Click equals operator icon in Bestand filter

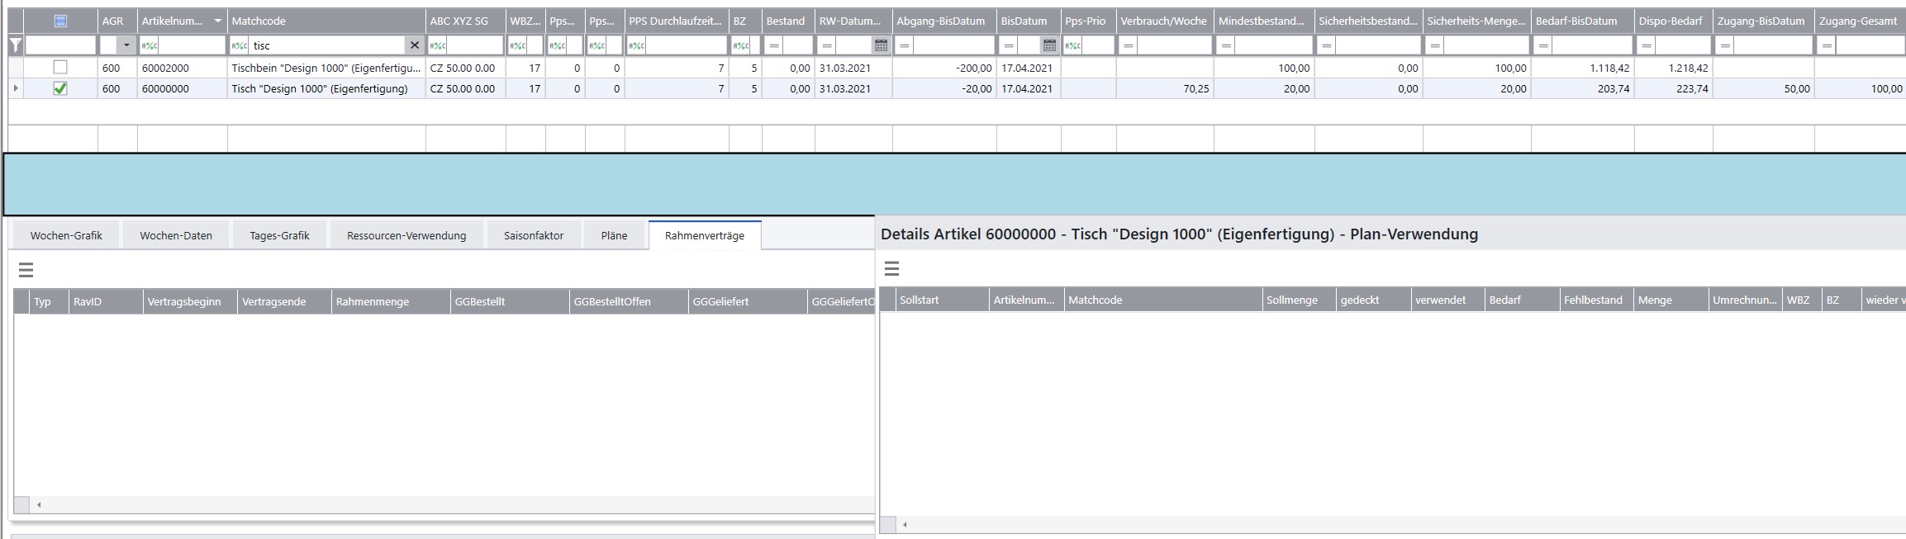pyautogui.click(x=774, y=45)
